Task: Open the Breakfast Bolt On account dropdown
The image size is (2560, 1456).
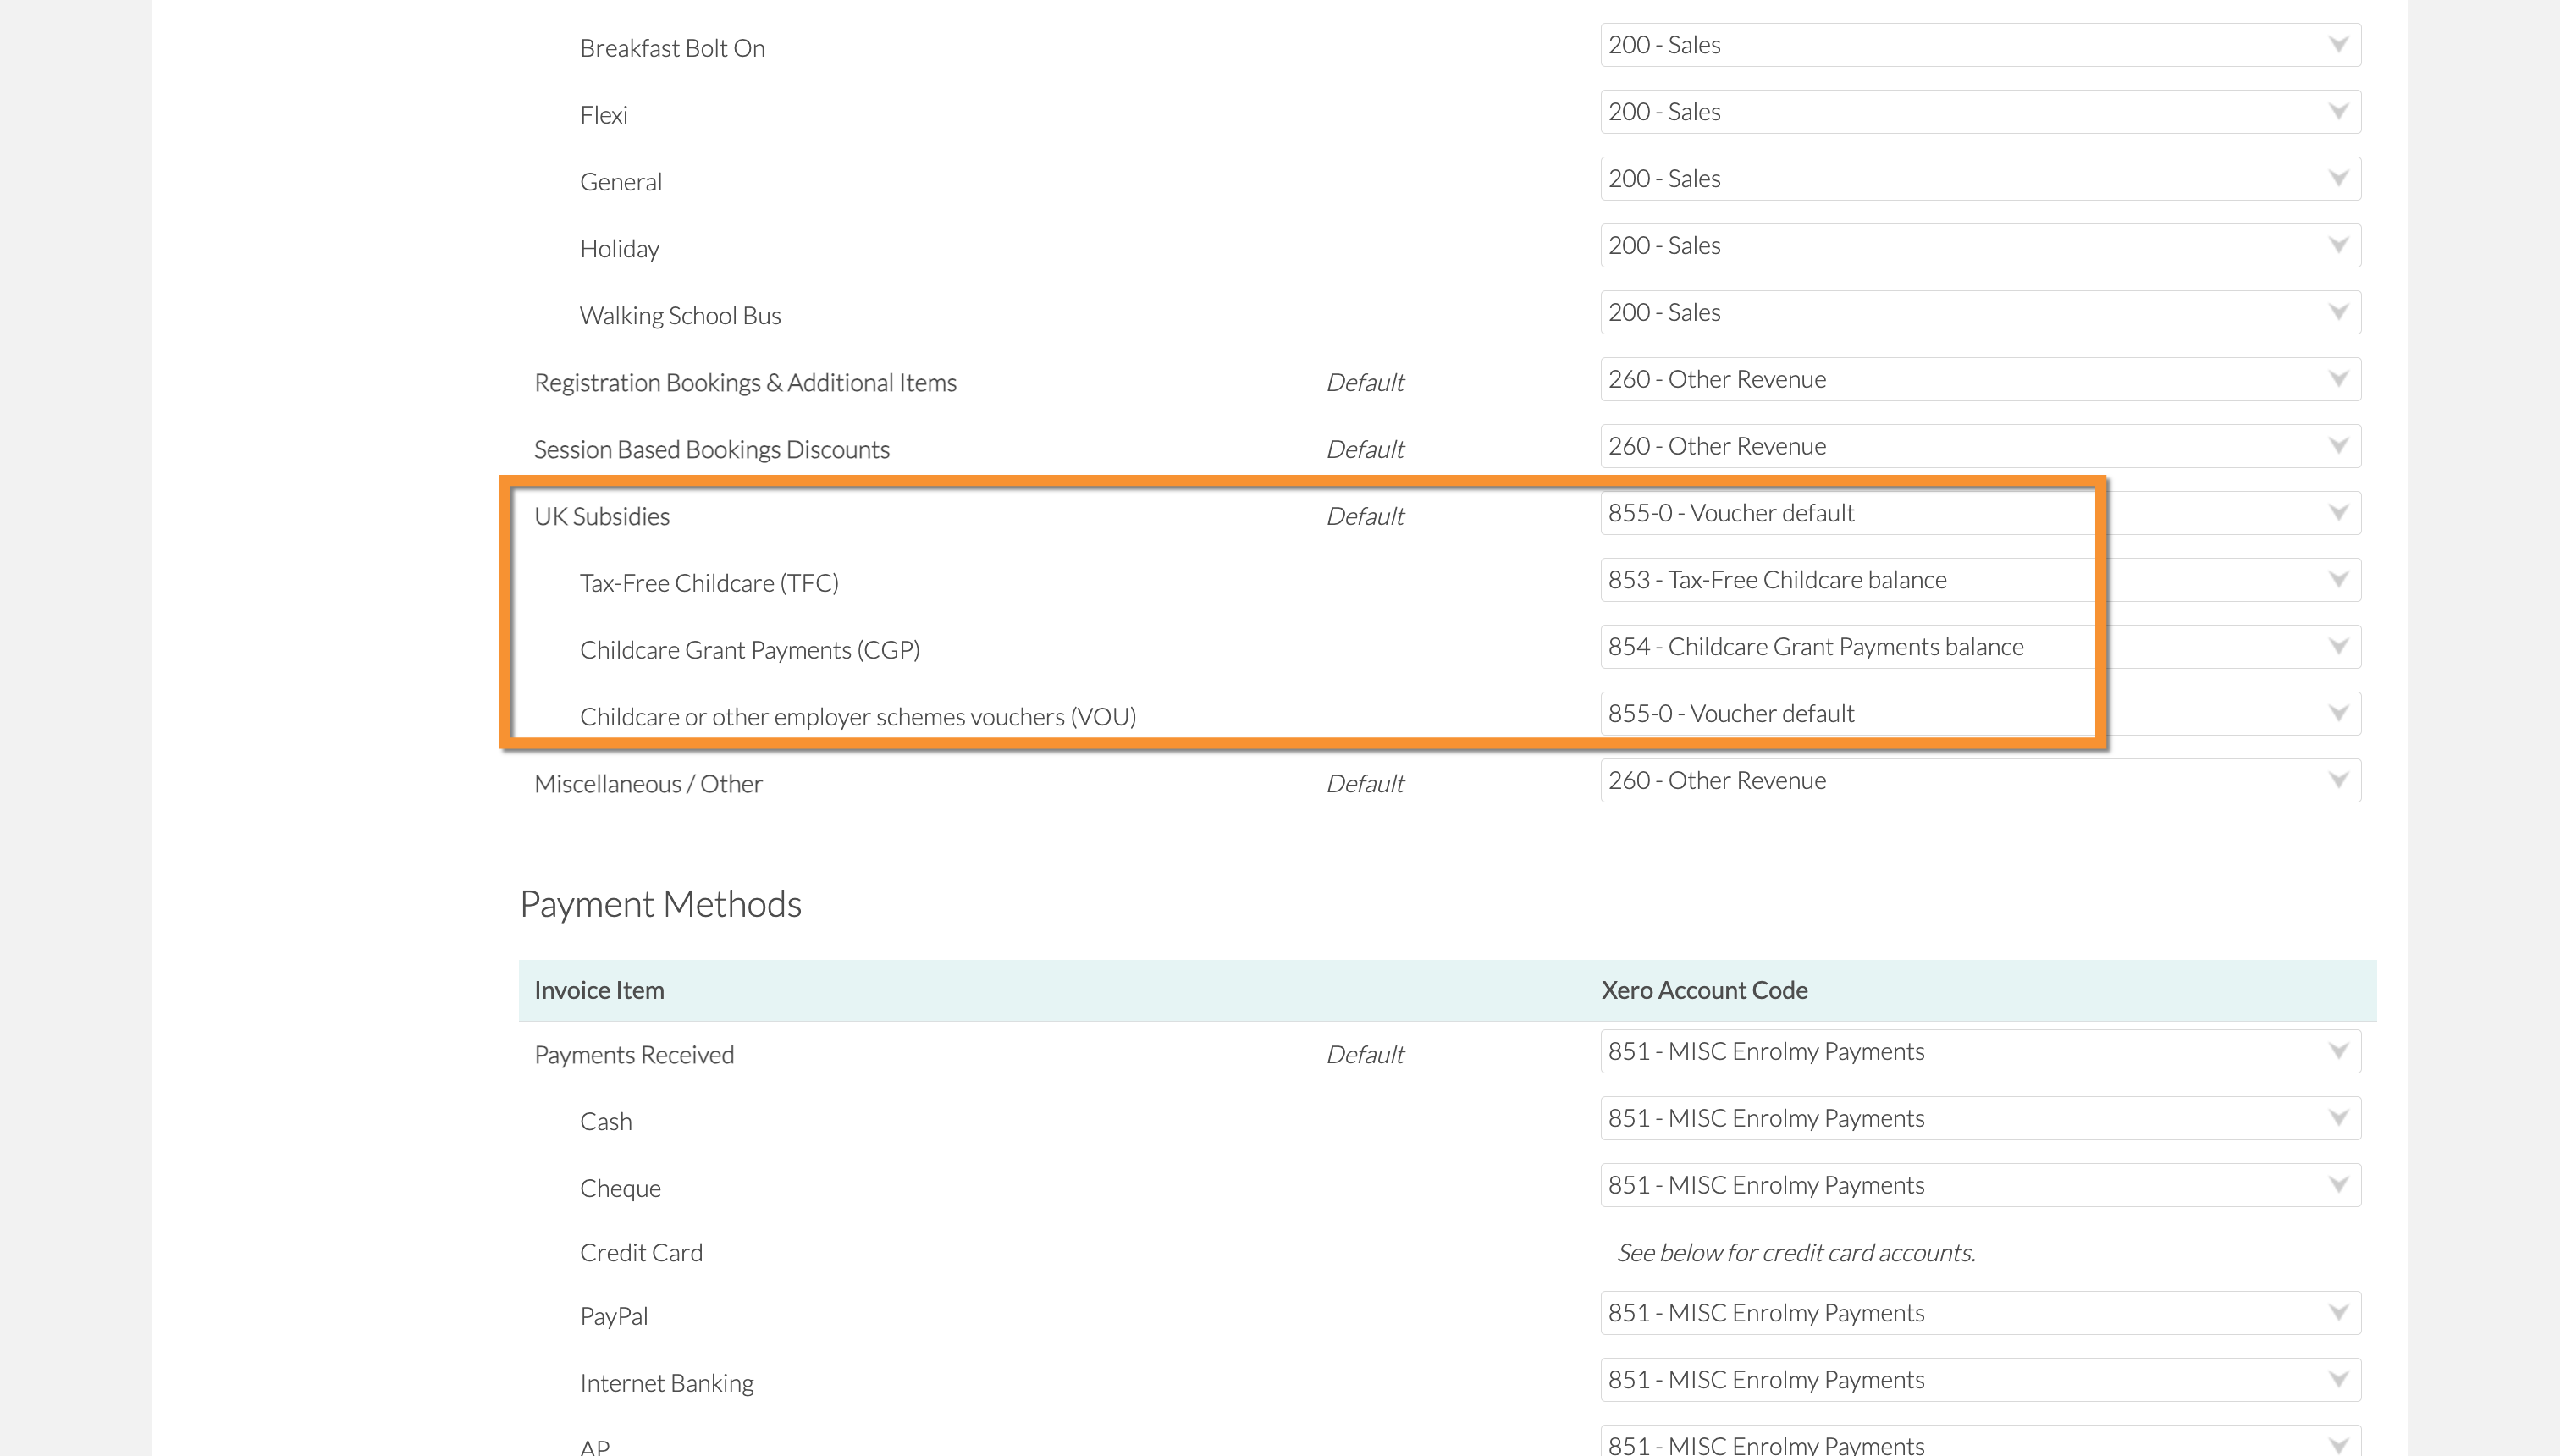Action: pyautogui.click(x=1980, y=45)
